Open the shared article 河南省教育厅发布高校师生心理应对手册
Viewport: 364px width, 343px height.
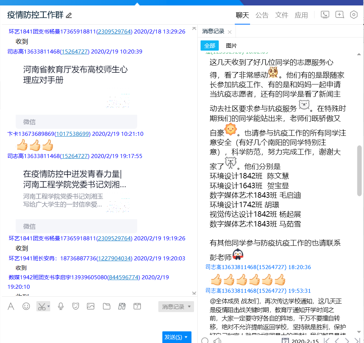75,75
